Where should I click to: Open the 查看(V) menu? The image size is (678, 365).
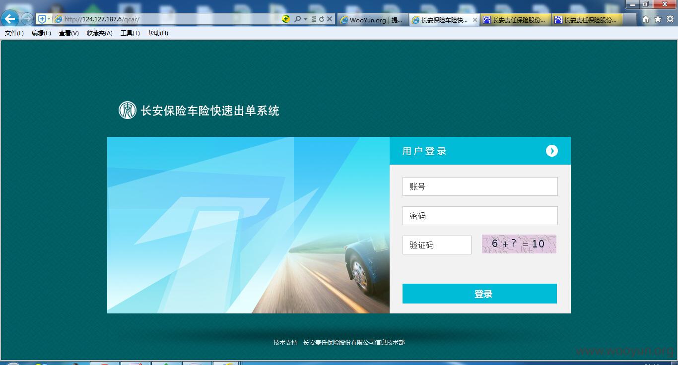tap(68, 33)
